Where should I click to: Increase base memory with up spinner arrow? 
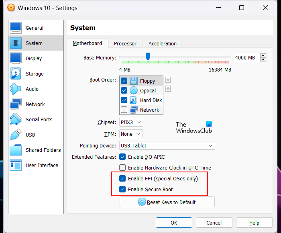coord(263,55)
